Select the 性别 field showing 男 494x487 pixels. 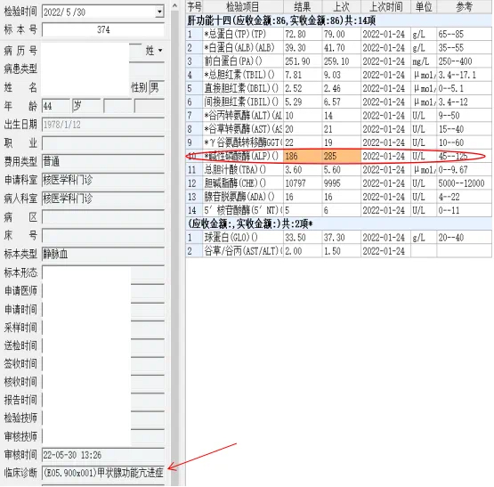[157, 87]
